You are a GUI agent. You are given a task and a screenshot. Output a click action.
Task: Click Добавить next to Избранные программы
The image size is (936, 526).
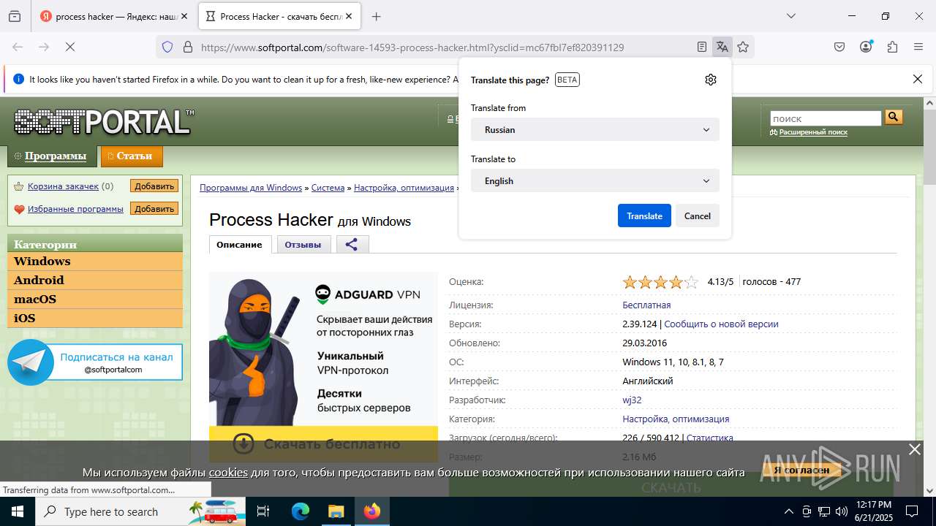point(154,209)
